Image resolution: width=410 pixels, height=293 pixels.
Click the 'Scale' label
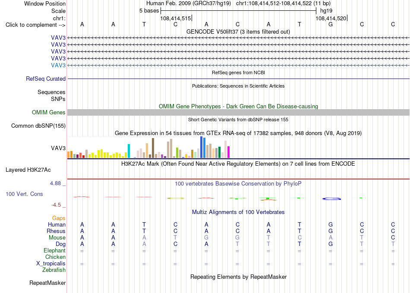58,11
